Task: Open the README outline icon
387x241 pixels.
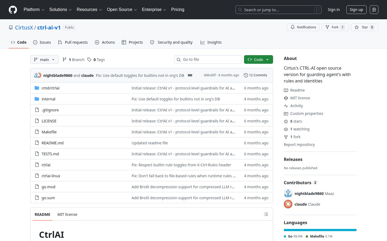Action: [266, 214]
